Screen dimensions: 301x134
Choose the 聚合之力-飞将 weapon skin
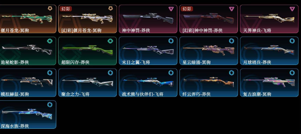pyautogui.click(x=88, y=82)
